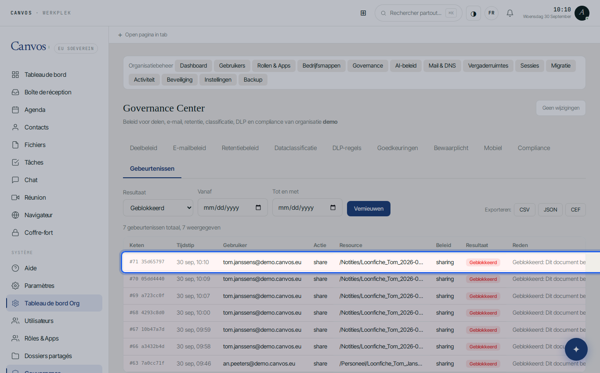The height and width of the screenshot is (373, 600).
Task: Open Agenda calendar icon in sidebar
Action: (15, 110)
